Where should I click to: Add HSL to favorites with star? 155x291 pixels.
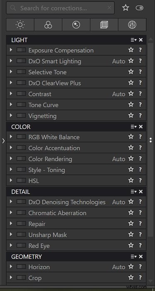[131, 180]
